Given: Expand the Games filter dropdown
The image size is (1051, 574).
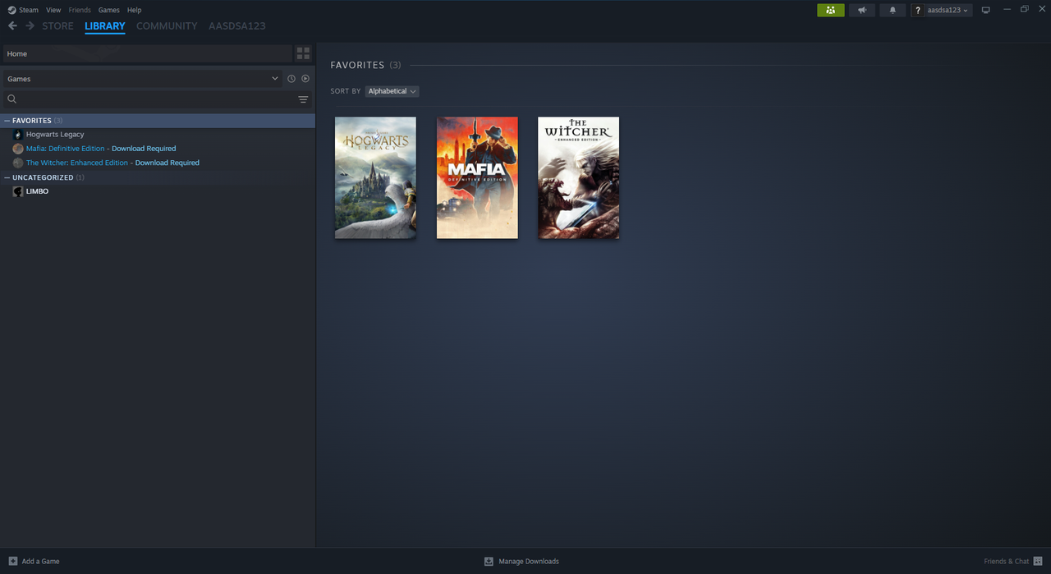Looking at the screenshot, I should tap(143, 79).
